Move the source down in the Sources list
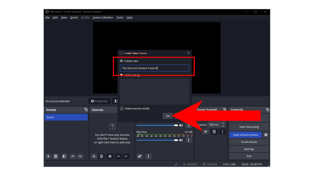314x176 pixels. [126, 156]
